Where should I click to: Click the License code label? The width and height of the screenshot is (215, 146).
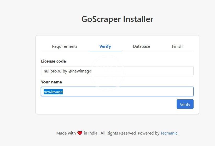click(53, 61)
